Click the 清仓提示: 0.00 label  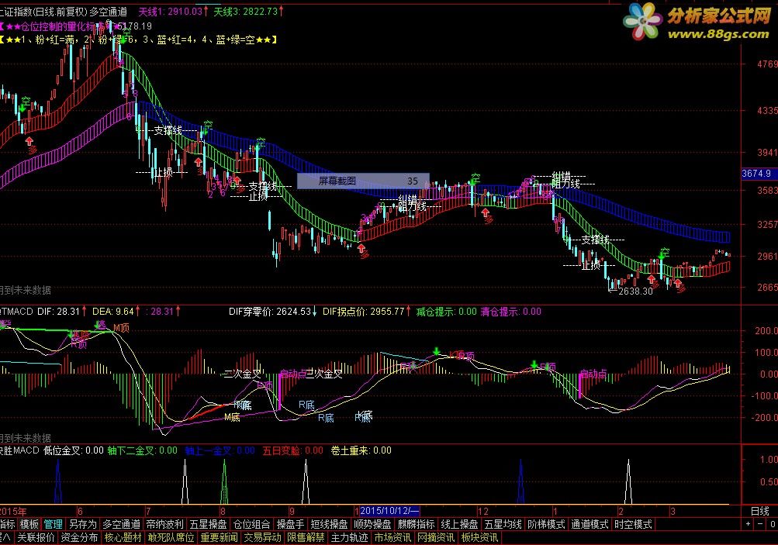pyautogui.click(x=511, y=312)
